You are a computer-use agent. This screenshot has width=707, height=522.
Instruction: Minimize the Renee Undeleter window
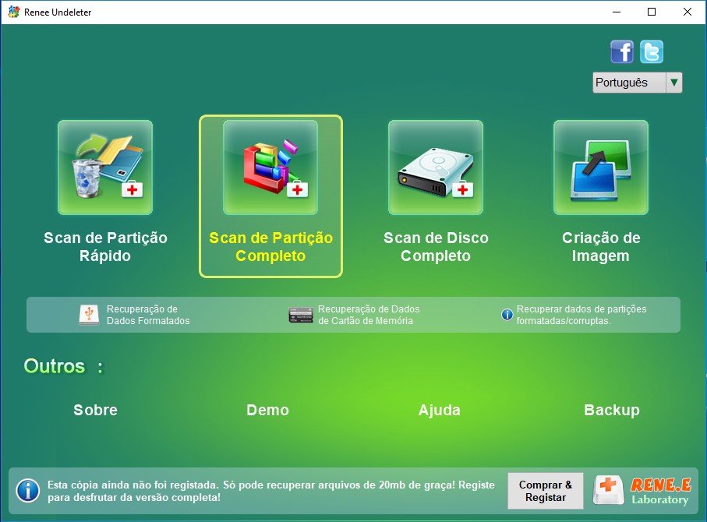tap(617, 12)
